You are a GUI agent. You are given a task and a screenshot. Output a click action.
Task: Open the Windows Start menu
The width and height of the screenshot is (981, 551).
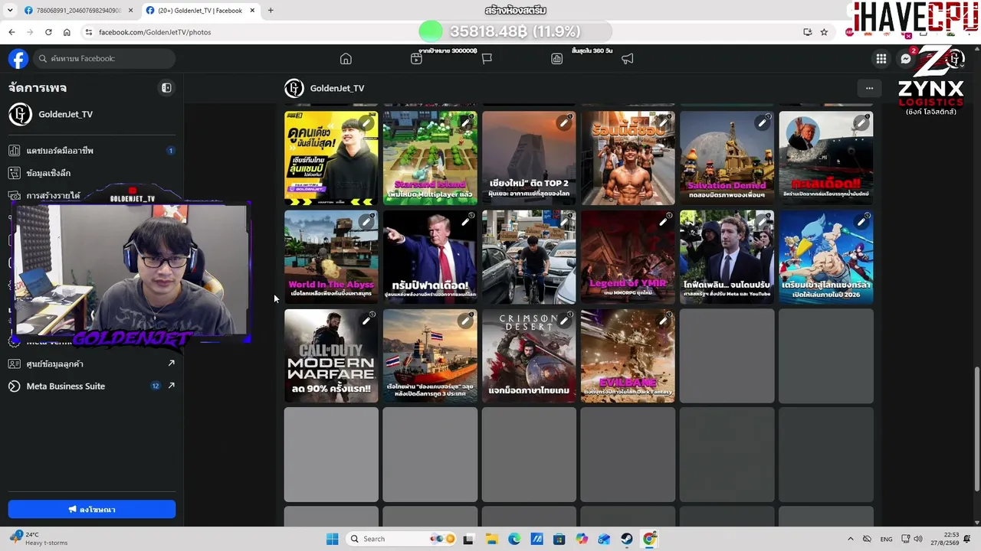tap(332, 539)
